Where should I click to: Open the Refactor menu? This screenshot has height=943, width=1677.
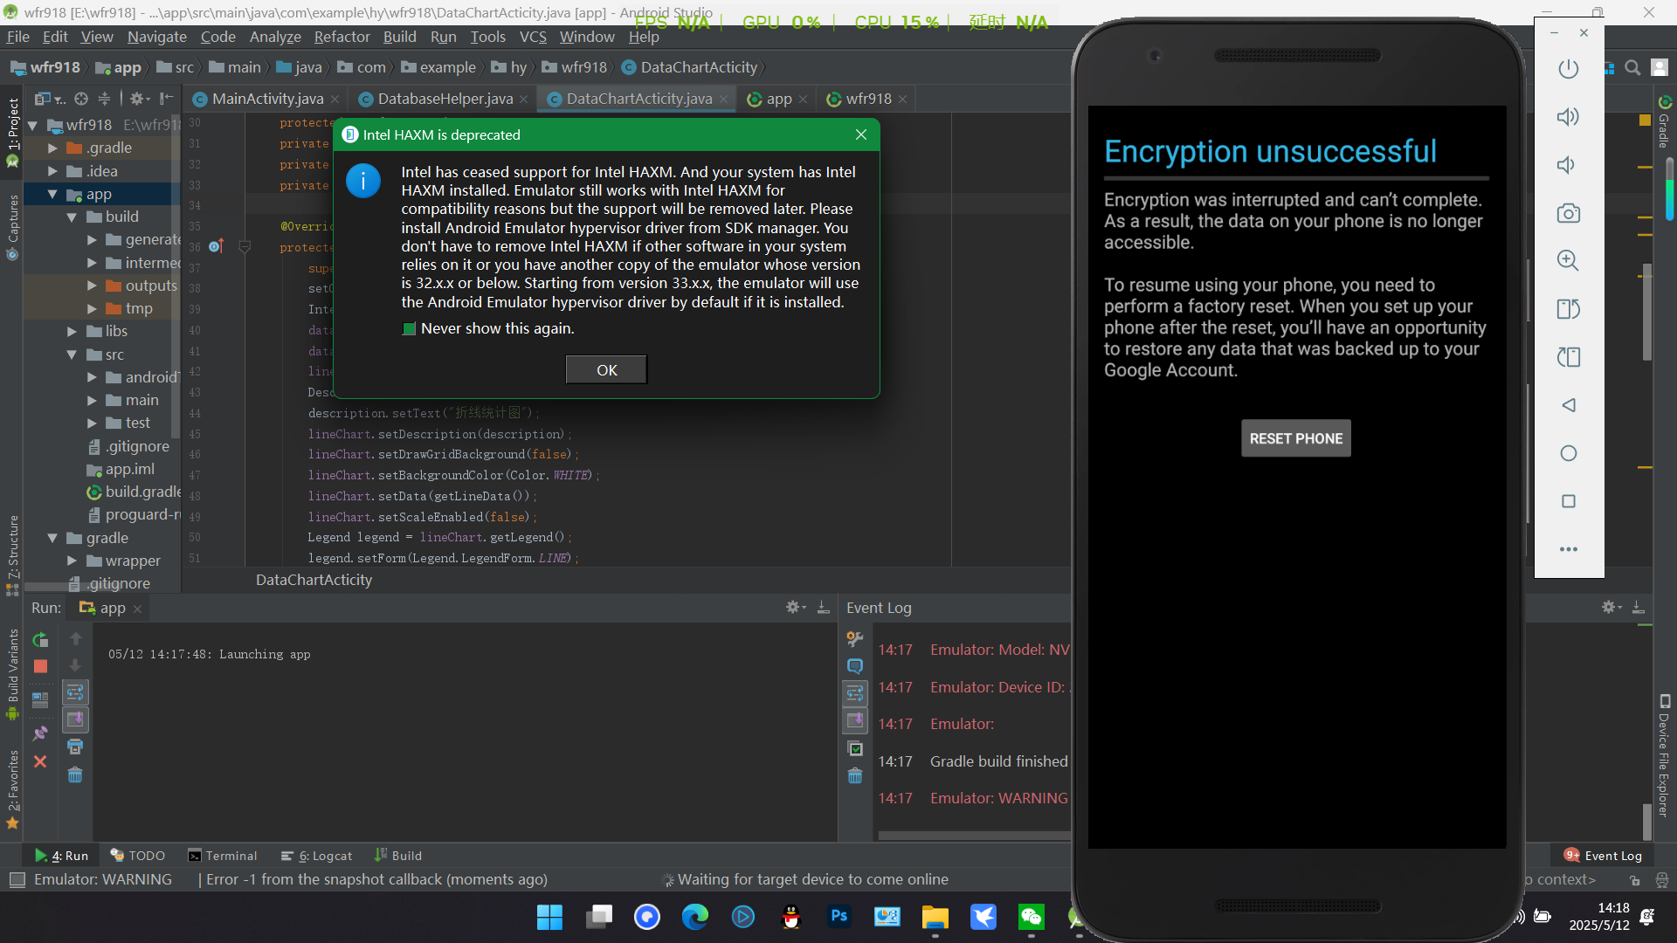342,37
